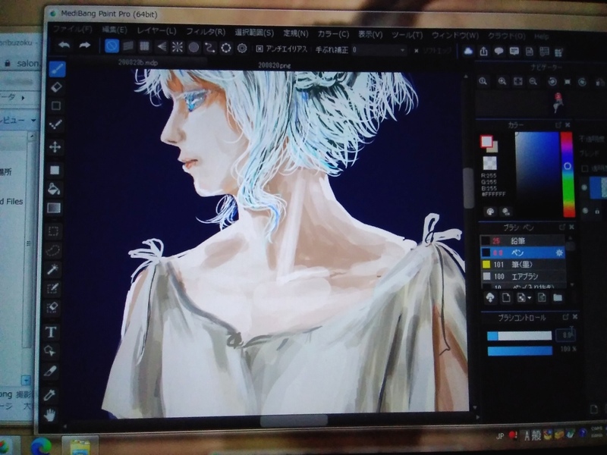Open the フィルタ(R) menu
The image size is (607, 455).
pos(205,32)
